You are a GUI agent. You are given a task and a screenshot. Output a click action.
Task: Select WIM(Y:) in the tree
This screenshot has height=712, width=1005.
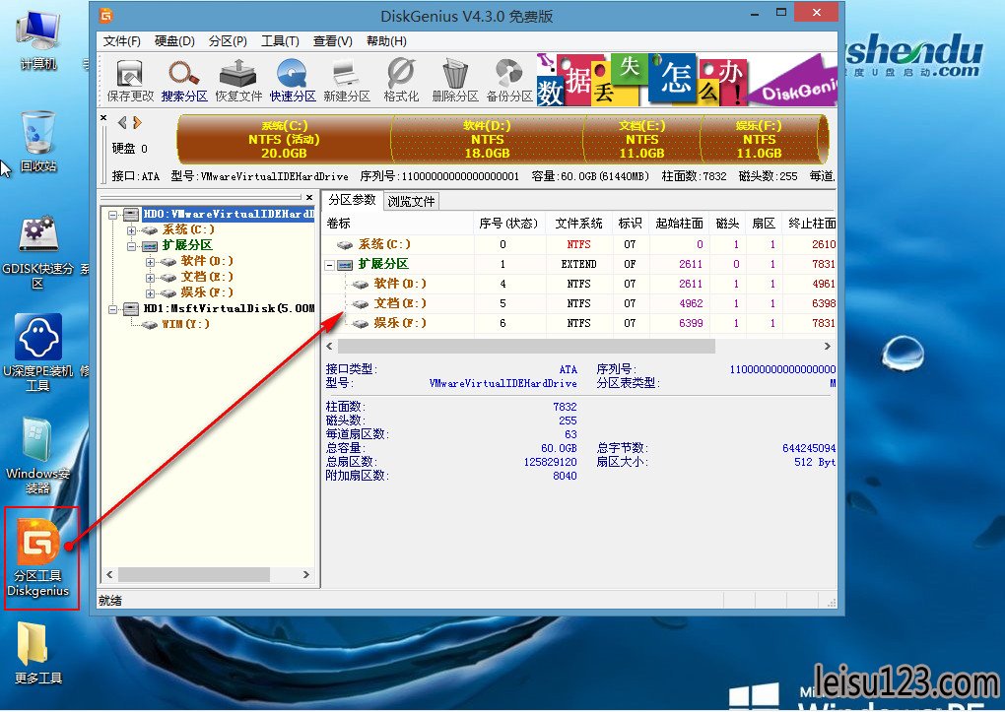pos(185,324)
